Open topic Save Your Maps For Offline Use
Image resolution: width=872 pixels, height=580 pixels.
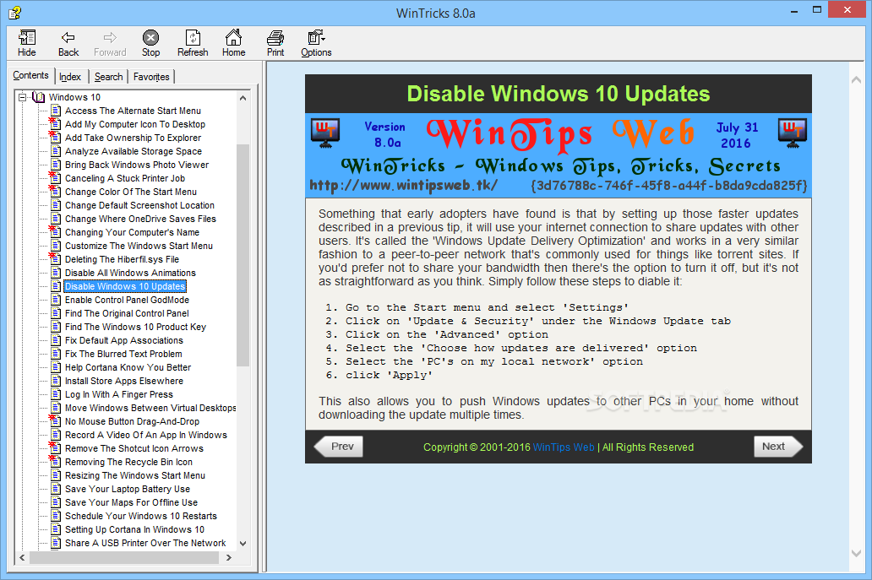click(131, 502)
